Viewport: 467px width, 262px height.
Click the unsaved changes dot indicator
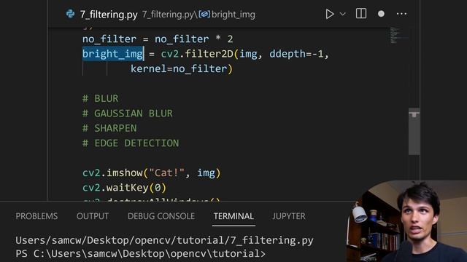(381, 14)
